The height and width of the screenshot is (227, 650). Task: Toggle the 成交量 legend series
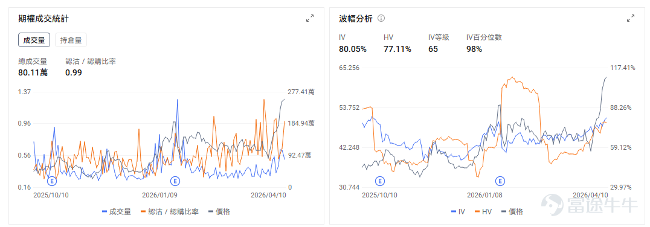pyautogui.click(x=117, y=212)
